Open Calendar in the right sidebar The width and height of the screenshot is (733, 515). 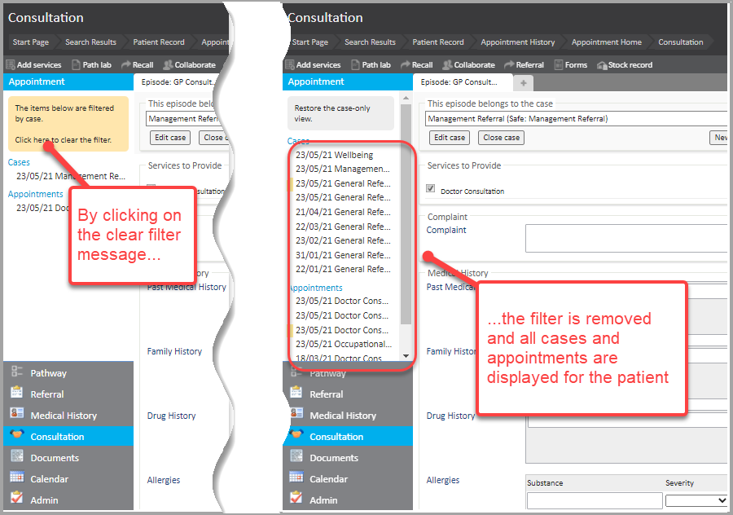click(328, 479)
